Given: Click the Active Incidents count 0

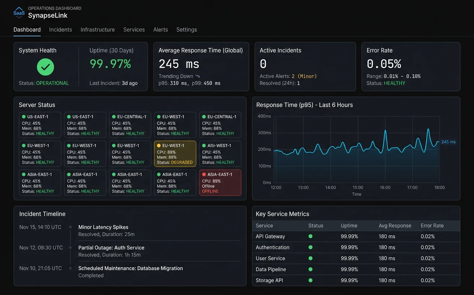Looking at the screenshot, I should point(263,64).
